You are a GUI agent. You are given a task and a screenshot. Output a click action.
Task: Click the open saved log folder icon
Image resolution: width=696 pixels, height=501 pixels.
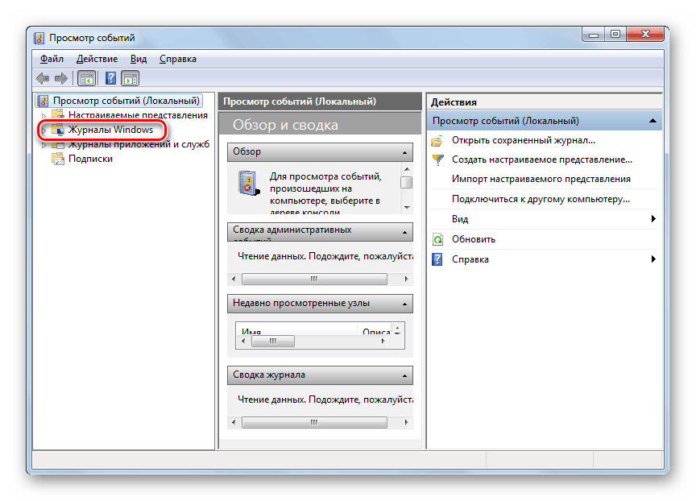click(437, 141)
